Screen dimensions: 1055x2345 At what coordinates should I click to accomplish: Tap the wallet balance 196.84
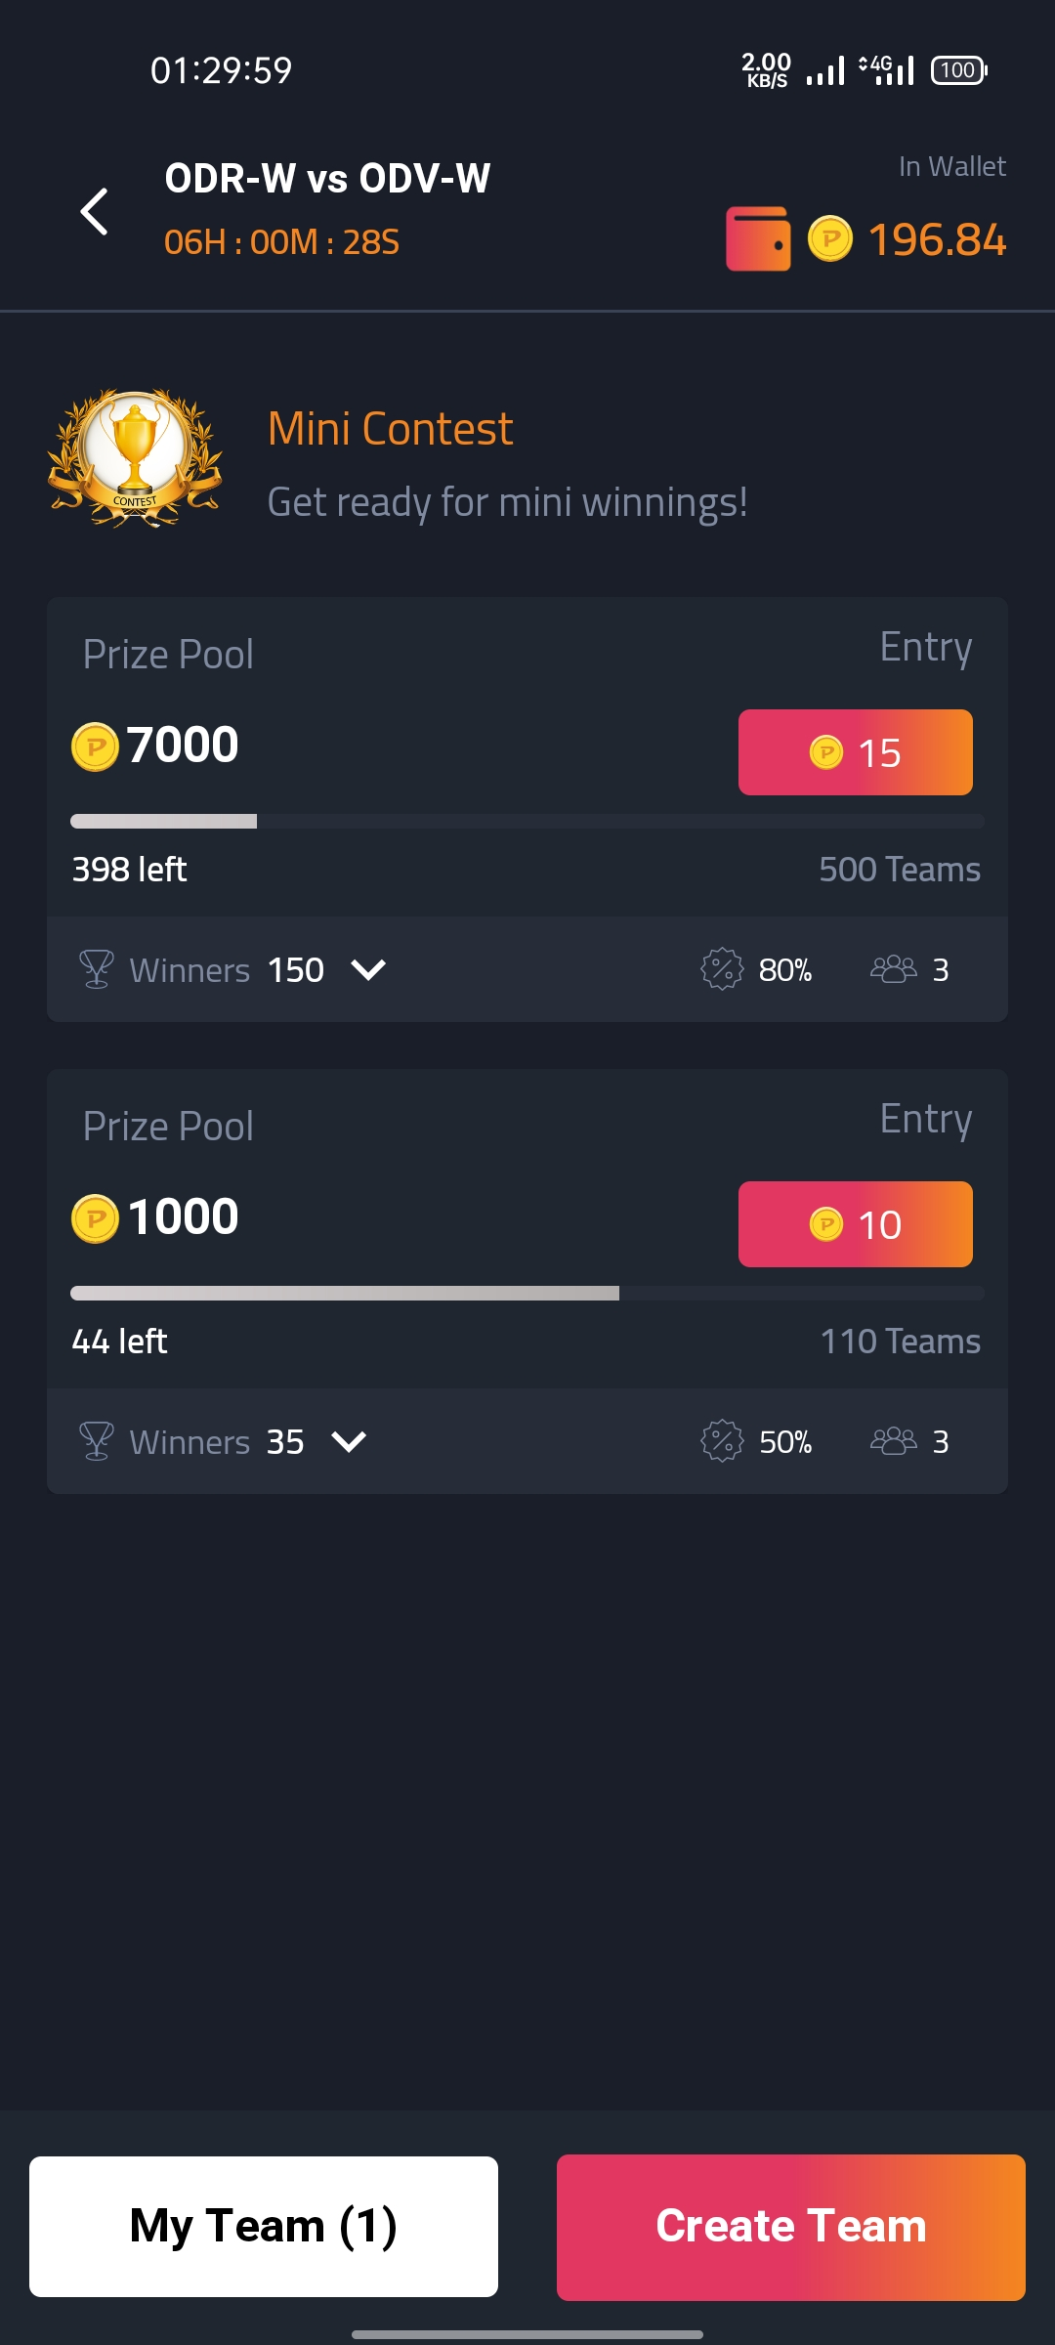937,239
